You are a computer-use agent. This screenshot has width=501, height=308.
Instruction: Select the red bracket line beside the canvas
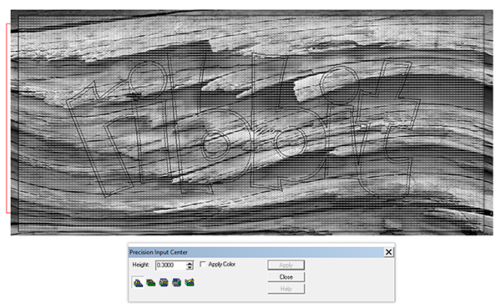7,119
